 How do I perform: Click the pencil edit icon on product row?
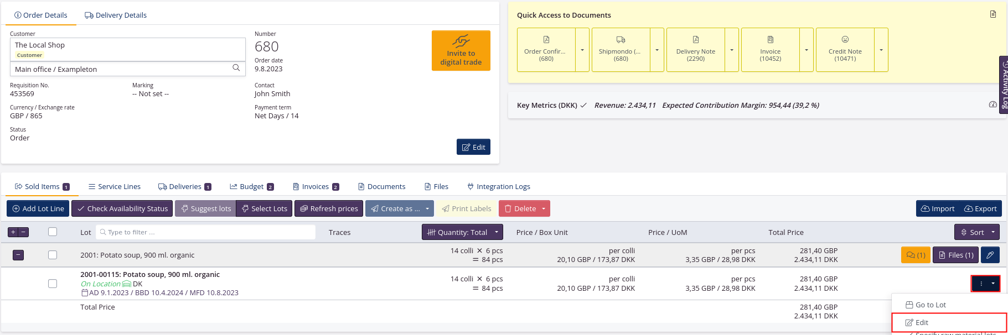990,255
